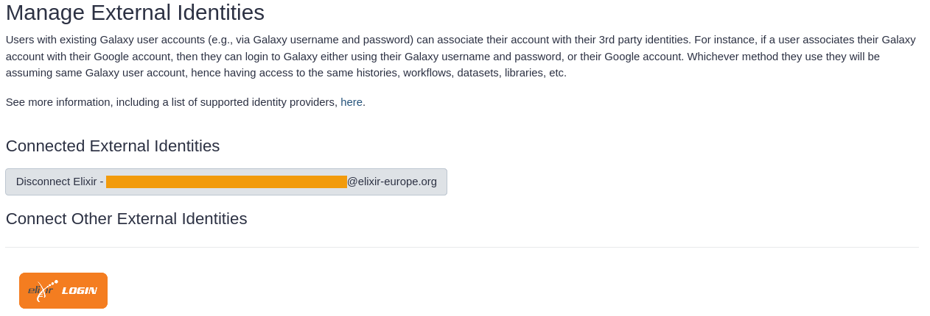Image resolution: width=930 pixels, height=316 pixels.
Task: Click the Elixir DNA logo icon
Action: [41, 290]
